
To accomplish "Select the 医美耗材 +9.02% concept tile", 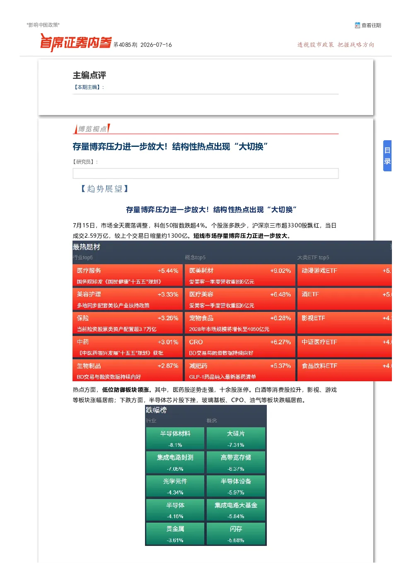I will point(240,275).
